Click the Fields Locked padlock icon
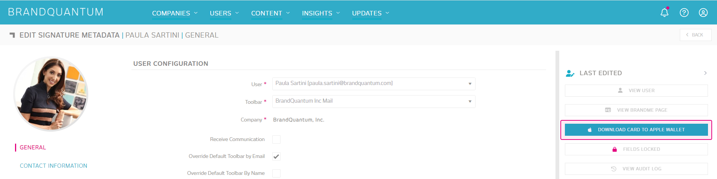Image resolution: width=717 pixels, height=179 pixels. [x=614, y=149]
